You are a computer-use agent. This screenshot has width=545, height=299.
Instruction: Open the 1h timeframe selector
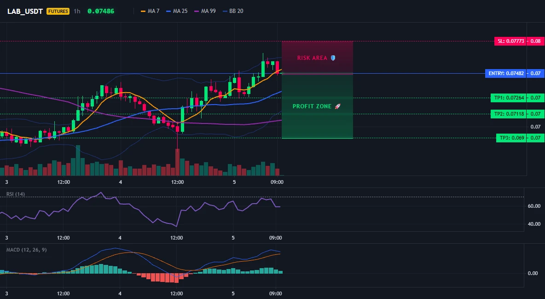click(77, 11)
